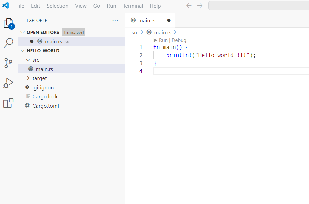Select the Cargo.lock file
The height and width of the screenshot is (204, 309).
(72, 96)
